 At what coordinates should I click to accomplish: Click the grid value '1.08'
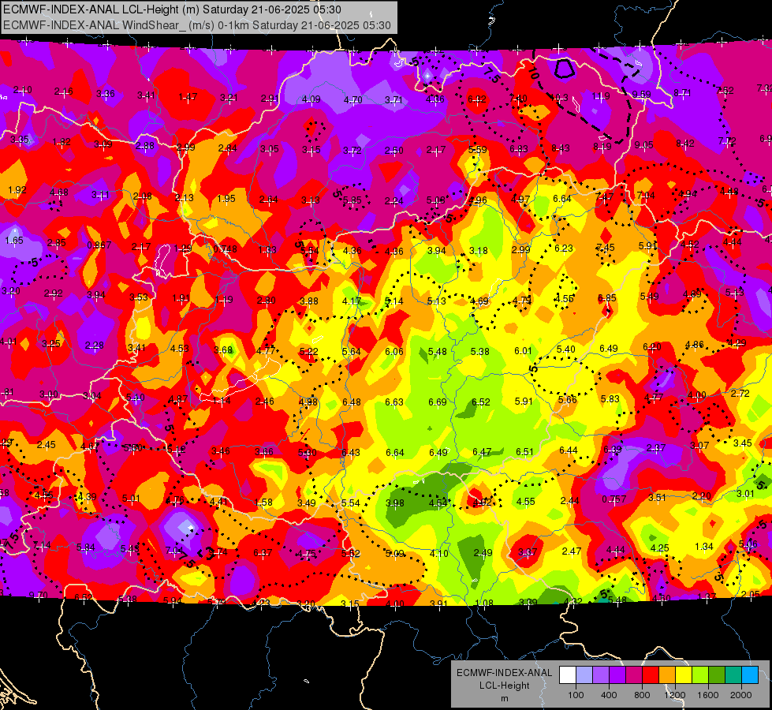click(x=484, y=603)
